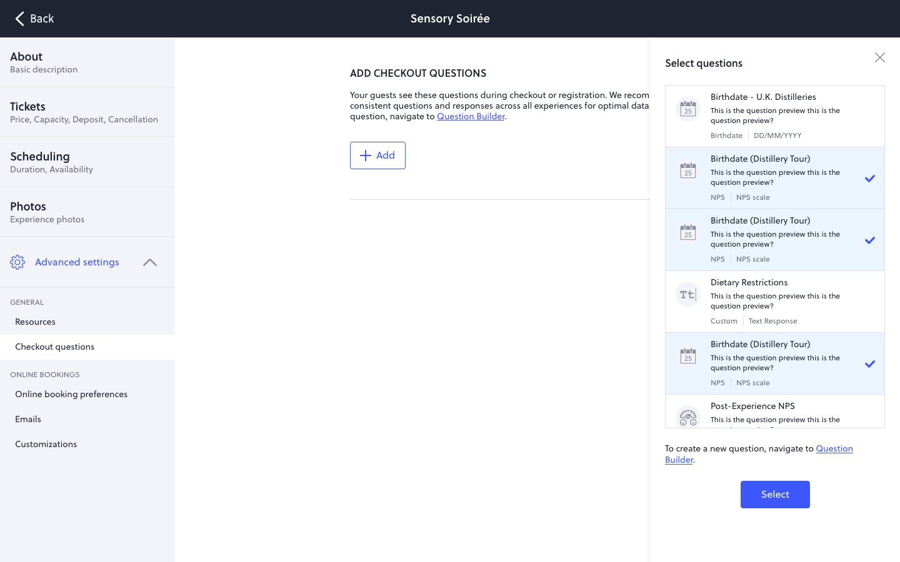
Task: Click the plus icon inside the Add button
Action: pyautogui.click(x=366, y=155)
